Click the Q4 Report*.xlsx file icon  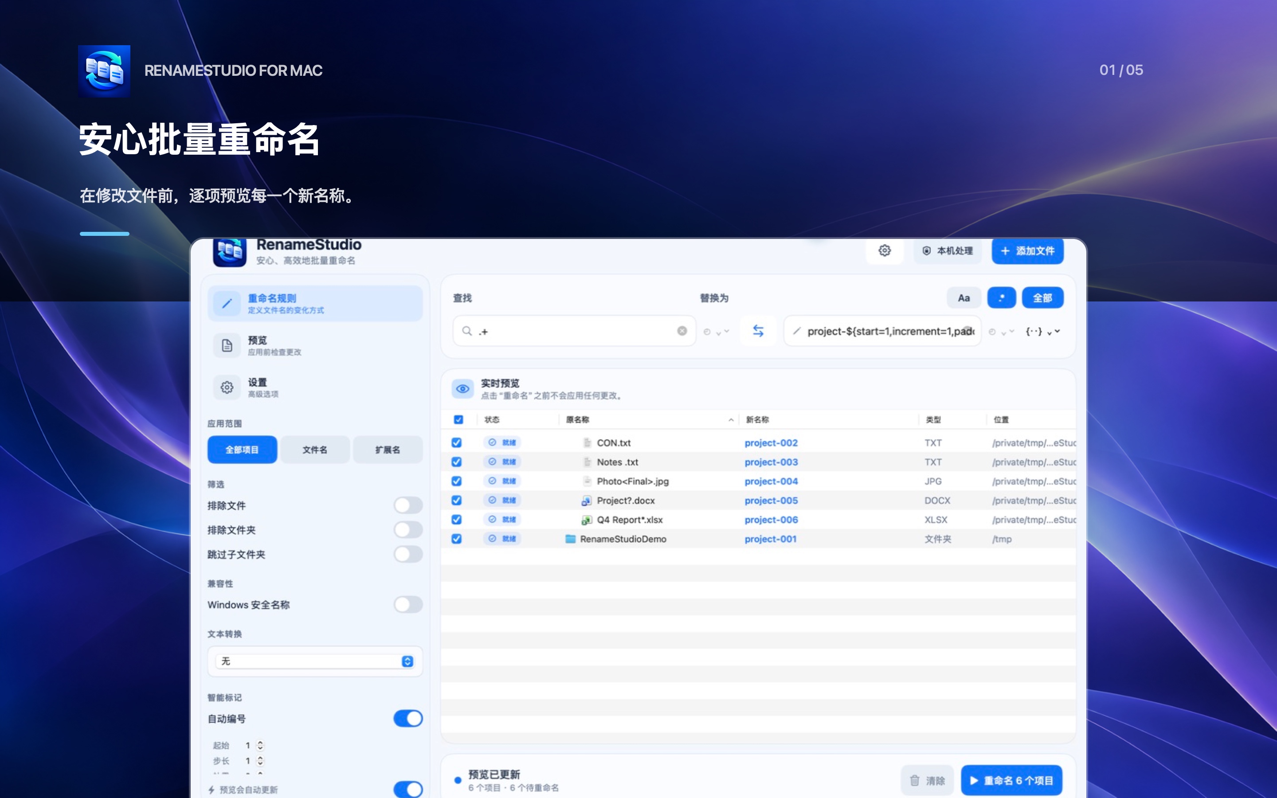(x=586, y=520)
